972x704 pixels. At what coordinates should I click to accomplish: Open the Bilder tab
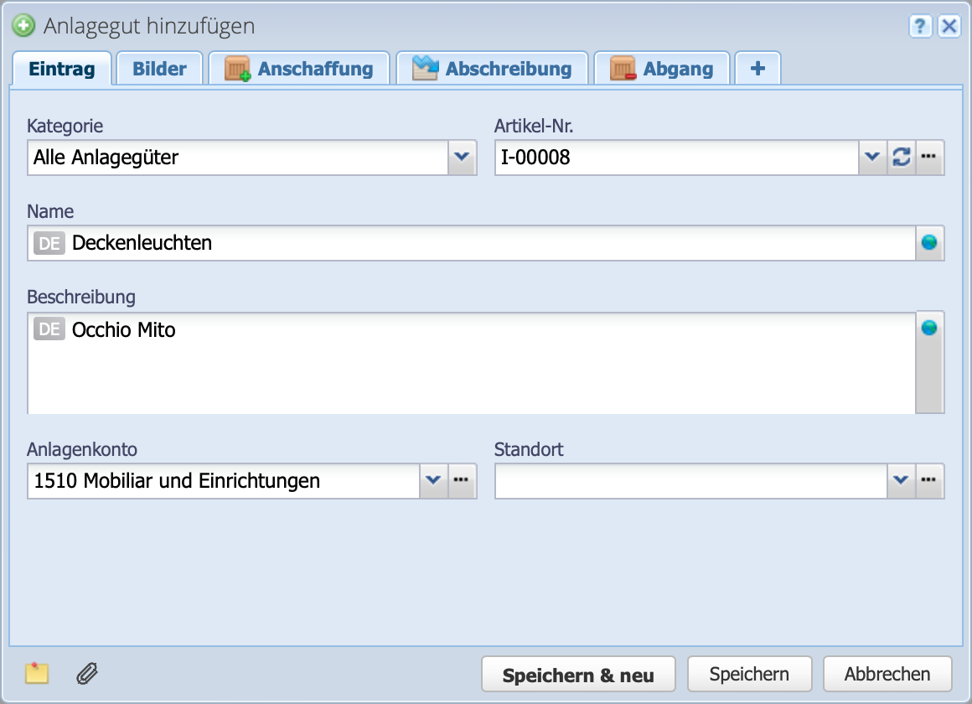point(159,69)
